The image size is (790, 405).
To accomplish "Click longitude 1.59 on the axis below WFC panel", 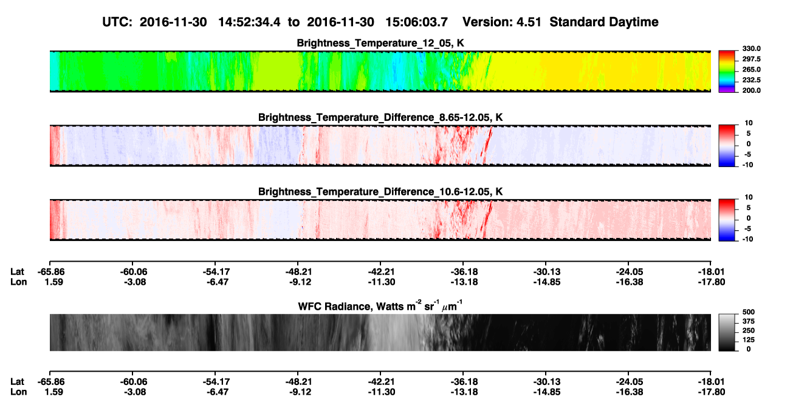I will pos(54,391).
